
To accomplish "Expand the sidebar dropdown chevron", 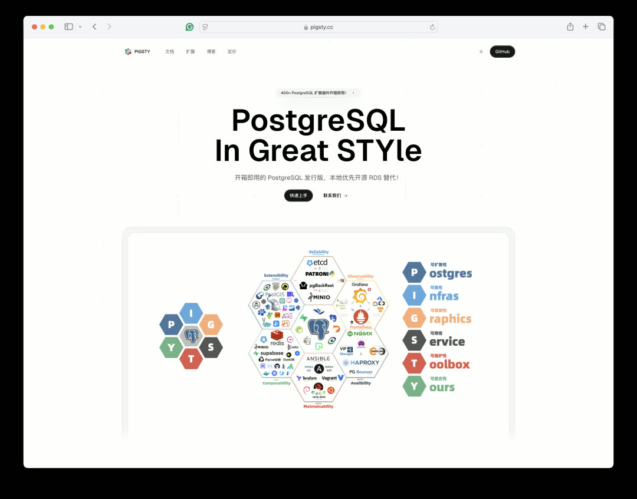I will click(80, 27).
